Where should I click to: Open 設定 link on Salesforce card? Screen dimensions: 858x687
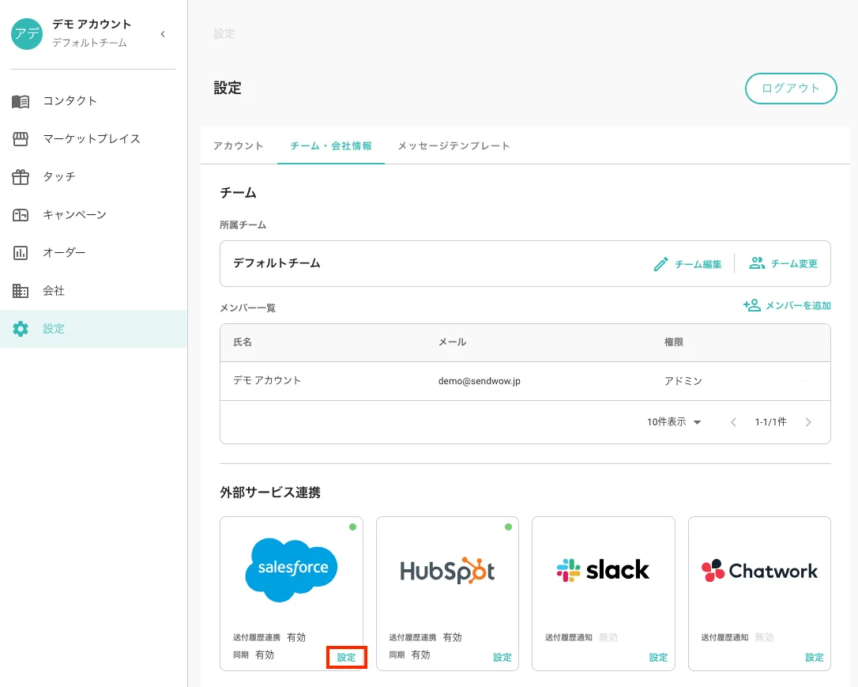coord(346,658)
